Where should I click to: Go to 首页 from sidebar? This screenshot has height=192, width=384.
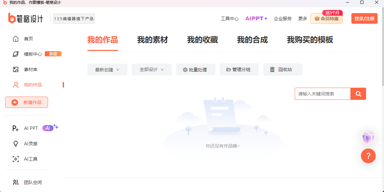pyautogui.click(x=28, y=39)
